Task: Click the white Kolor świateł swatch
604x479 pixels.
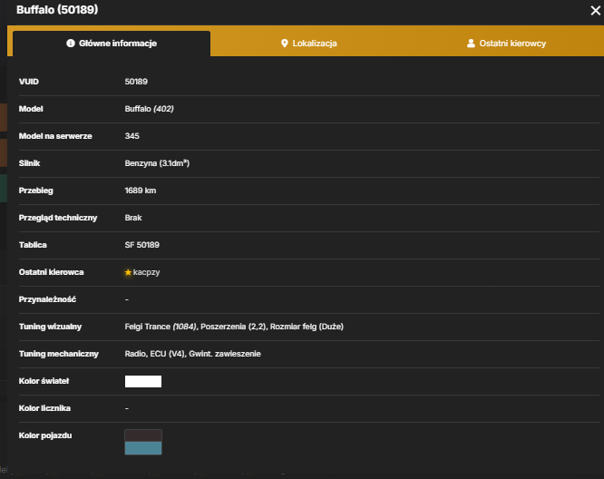Action: point(143,381)
